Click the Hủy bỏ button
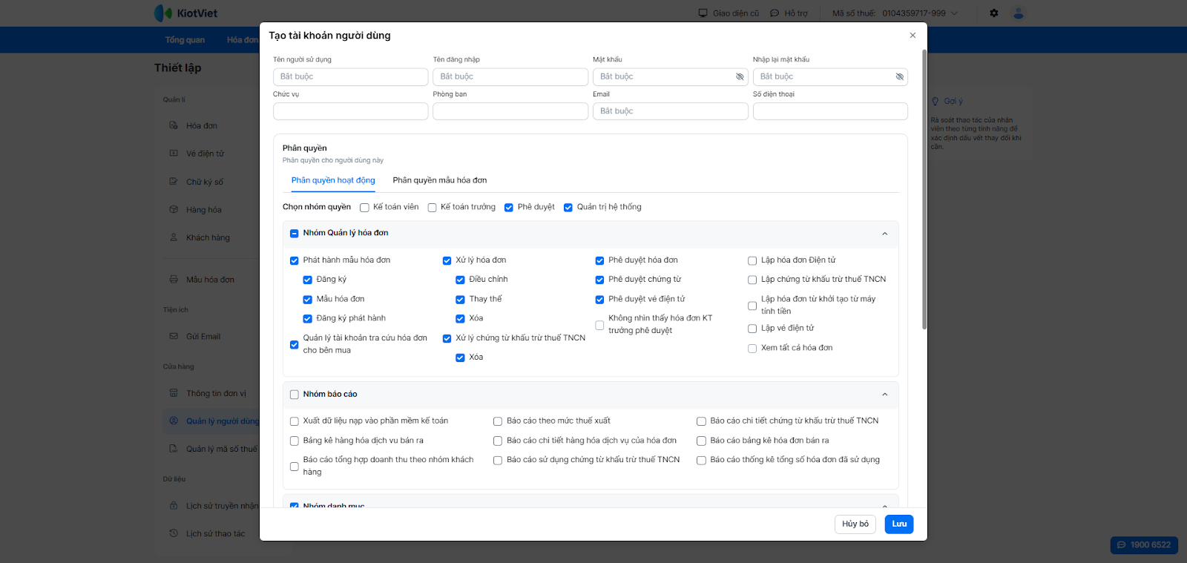 click(855, 524)
